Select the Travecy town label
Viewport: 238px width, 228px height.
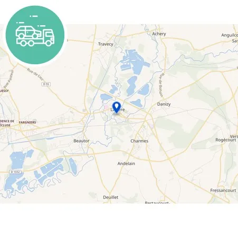coord(106,44)
